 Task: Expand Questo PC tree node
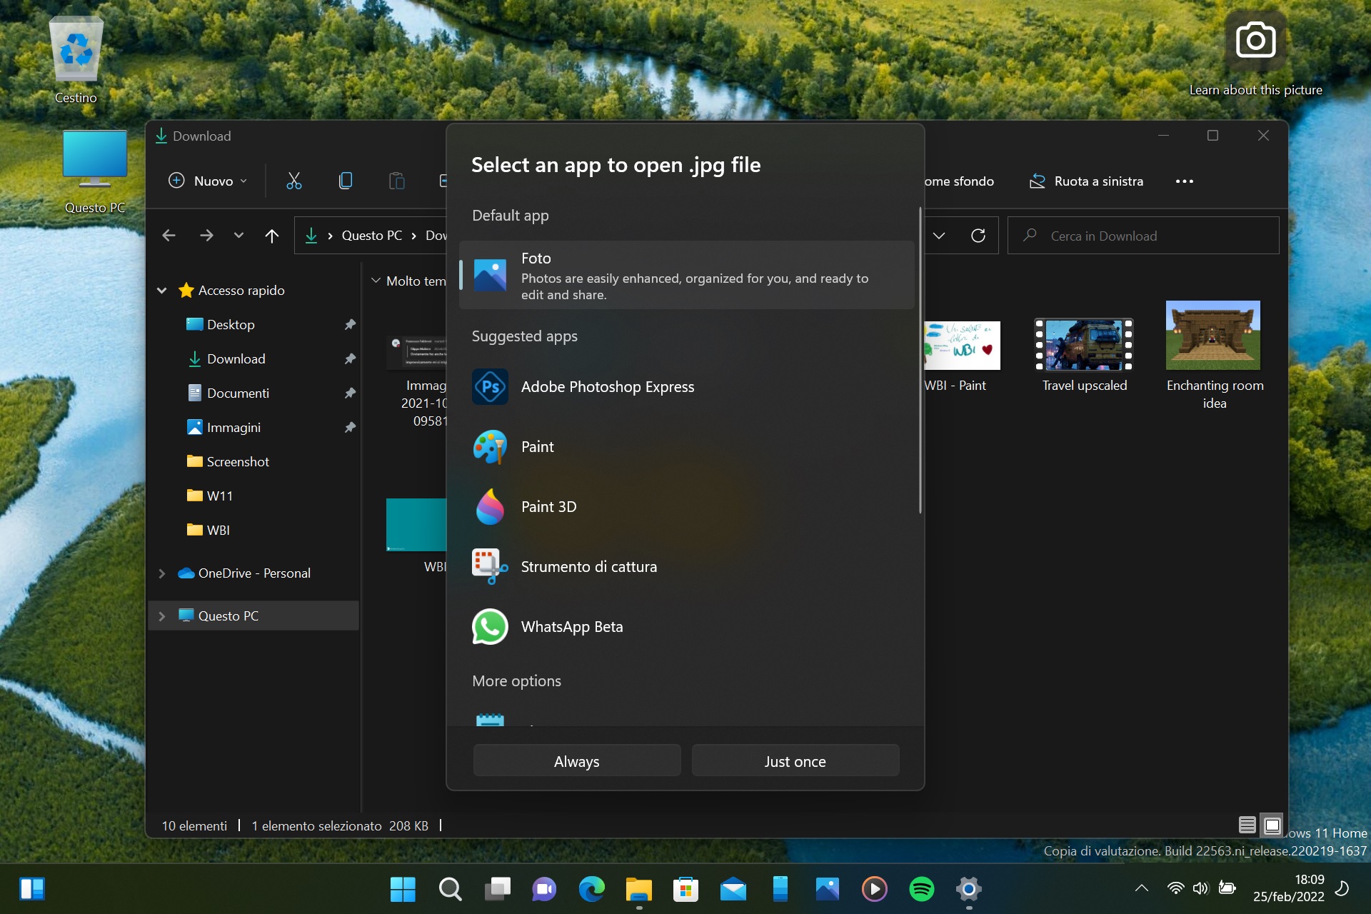pos(162,616)
